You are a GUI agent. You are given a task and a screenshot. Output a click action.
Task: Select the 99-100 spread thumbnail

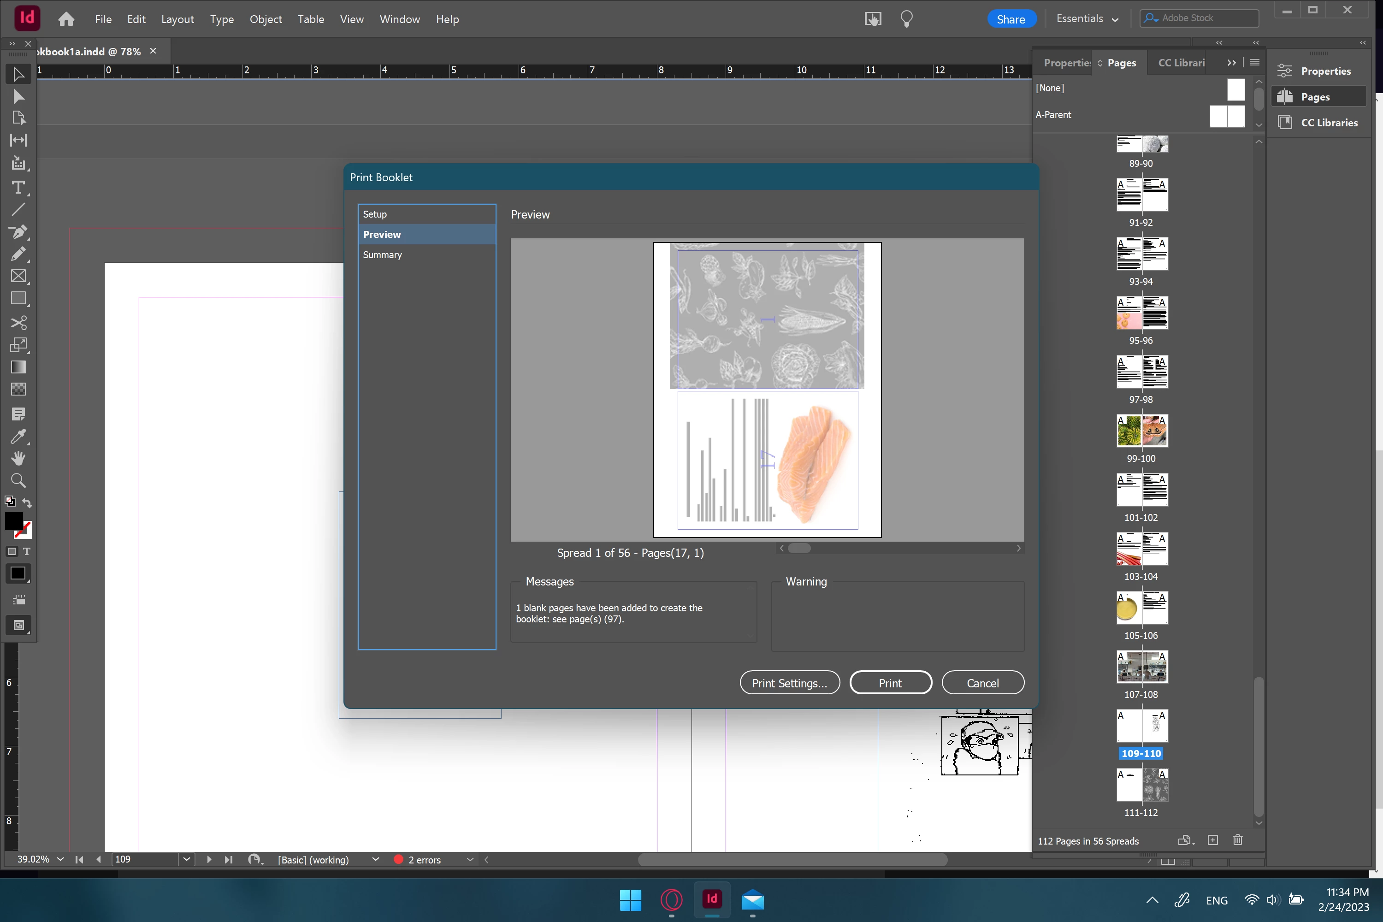click(1141, 431)
